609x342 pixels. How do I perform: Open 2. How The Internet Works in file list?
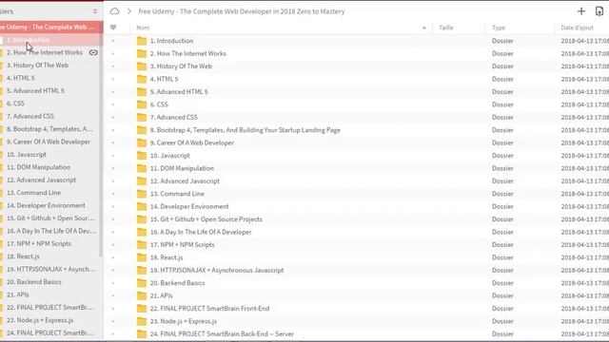point(188,53)
